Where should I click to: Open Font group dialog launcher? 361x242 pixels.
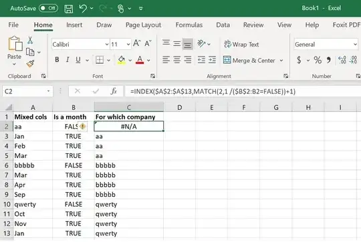click(x=152, y=76)
